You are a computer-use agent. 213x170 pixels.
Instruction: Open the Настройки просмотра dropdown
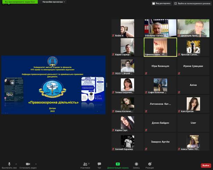[x=54, y=2]
